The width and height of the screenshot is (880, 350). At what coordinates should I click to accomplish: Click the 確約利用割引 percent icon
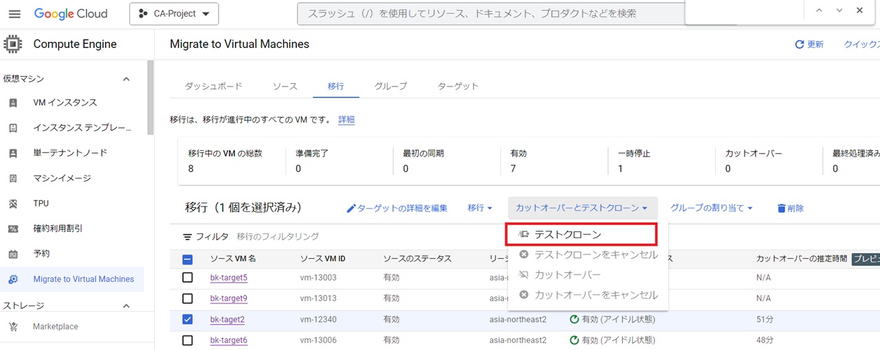(12, 229)
